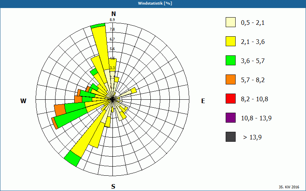
Task: Click the orange 5,7 - 8,2 legend swatch
Action: [231, 79]
